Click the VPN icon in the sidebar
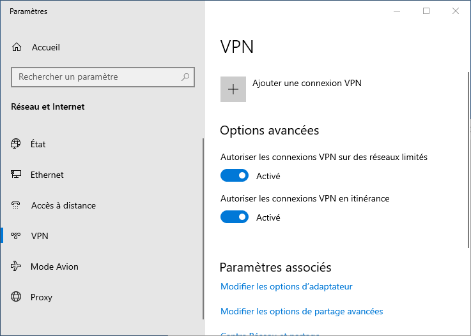 click(x=17, y=236)
